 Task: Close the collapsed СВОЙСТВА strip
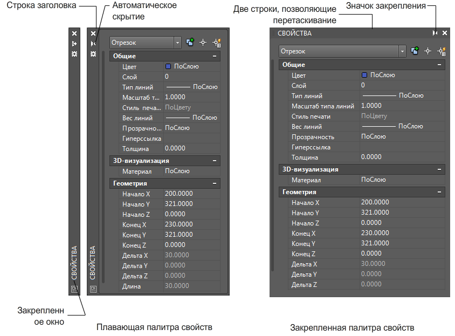click(74, 33)
